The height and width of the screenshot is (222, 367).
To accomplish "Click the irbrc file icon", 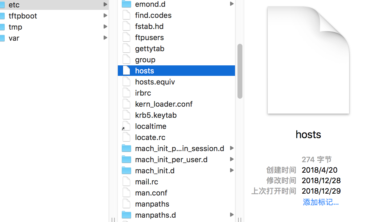I will pos(126,93).
